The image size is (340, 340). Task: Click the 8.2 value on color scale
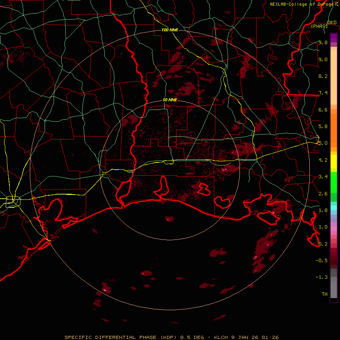[x=323, y=76]
